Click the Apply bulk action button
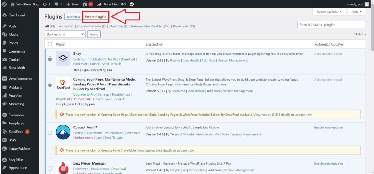The image size is (374, 174). 94,34
